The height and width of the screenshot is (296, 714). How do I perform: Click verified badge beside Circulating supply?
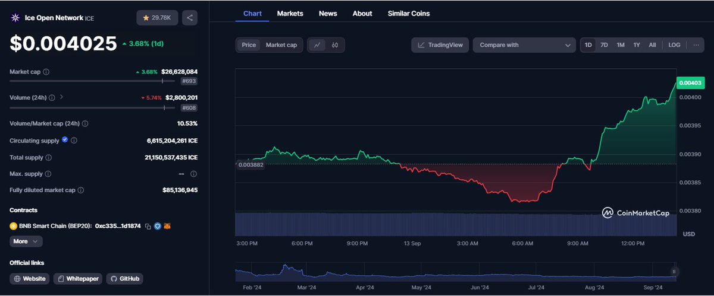65,141
